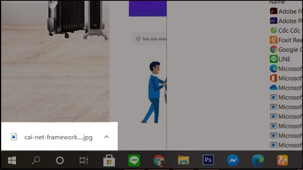The height and width of the screenshot is (170, 303).
Task: Open File Explorer from the taskbar
Action: point(183,161)
